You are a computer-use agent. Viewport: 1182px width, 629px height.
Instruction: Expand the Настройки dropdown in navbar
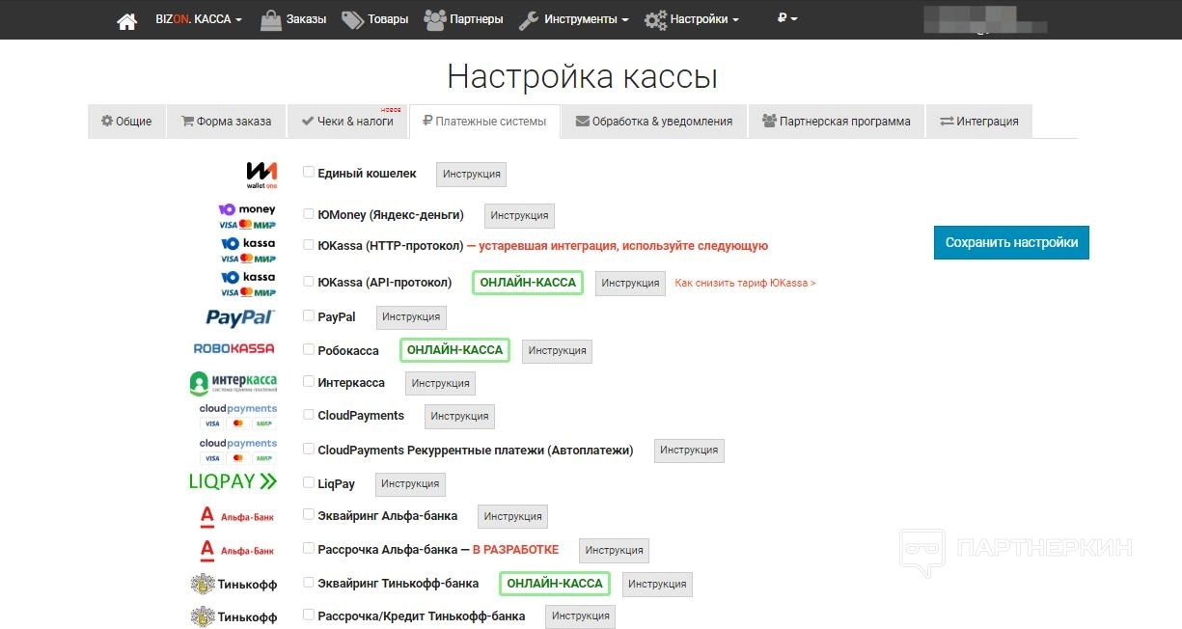coord(692,19)
